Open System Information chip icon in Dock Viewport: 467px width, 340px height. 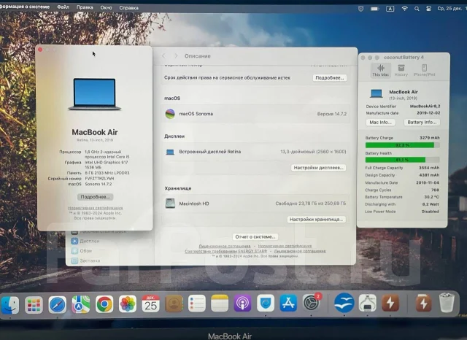click(x=367, y=303)
